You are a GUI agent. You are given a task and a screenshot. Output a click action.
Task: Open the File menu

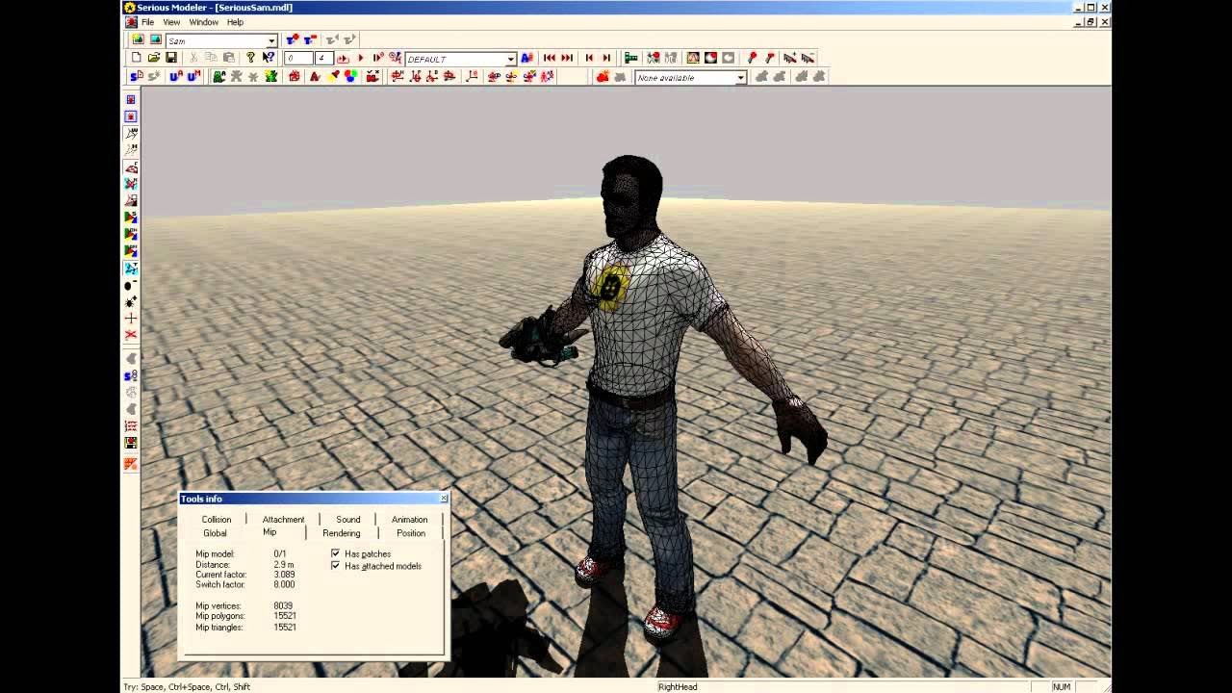(147, 22)
